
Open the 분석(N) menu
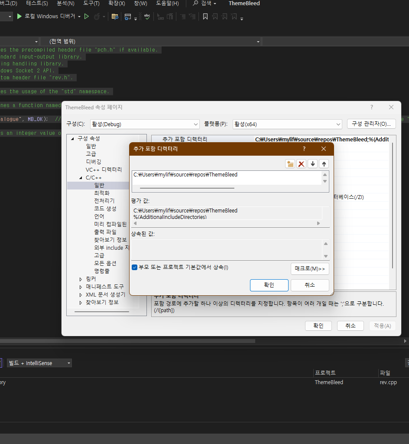[x=65, y=3]
